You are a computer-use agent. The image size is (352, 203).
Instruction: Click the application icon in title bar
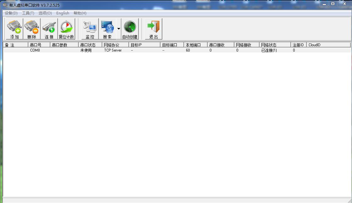coord(5,5)
